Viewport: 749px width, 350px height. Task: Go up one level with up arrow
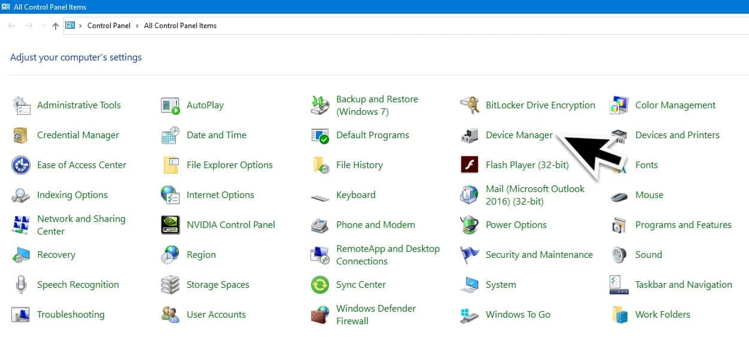[x=56, y=26]
